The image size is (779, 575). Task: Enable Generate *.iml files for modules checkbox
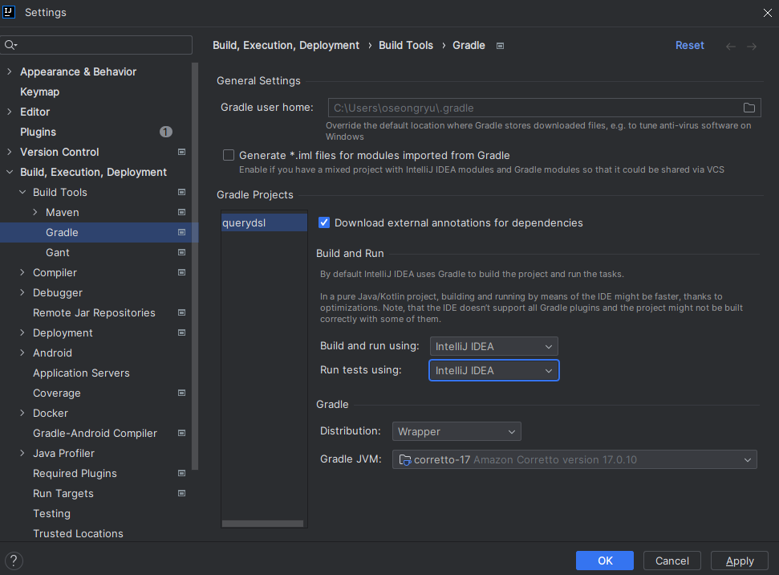point(229,155)
